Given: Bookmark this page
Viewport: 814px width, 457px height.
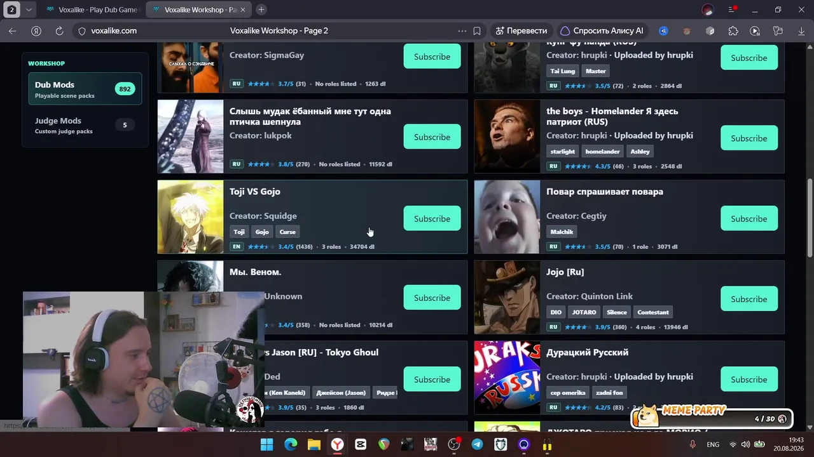Looking at the screenshot, I should 477,30.
